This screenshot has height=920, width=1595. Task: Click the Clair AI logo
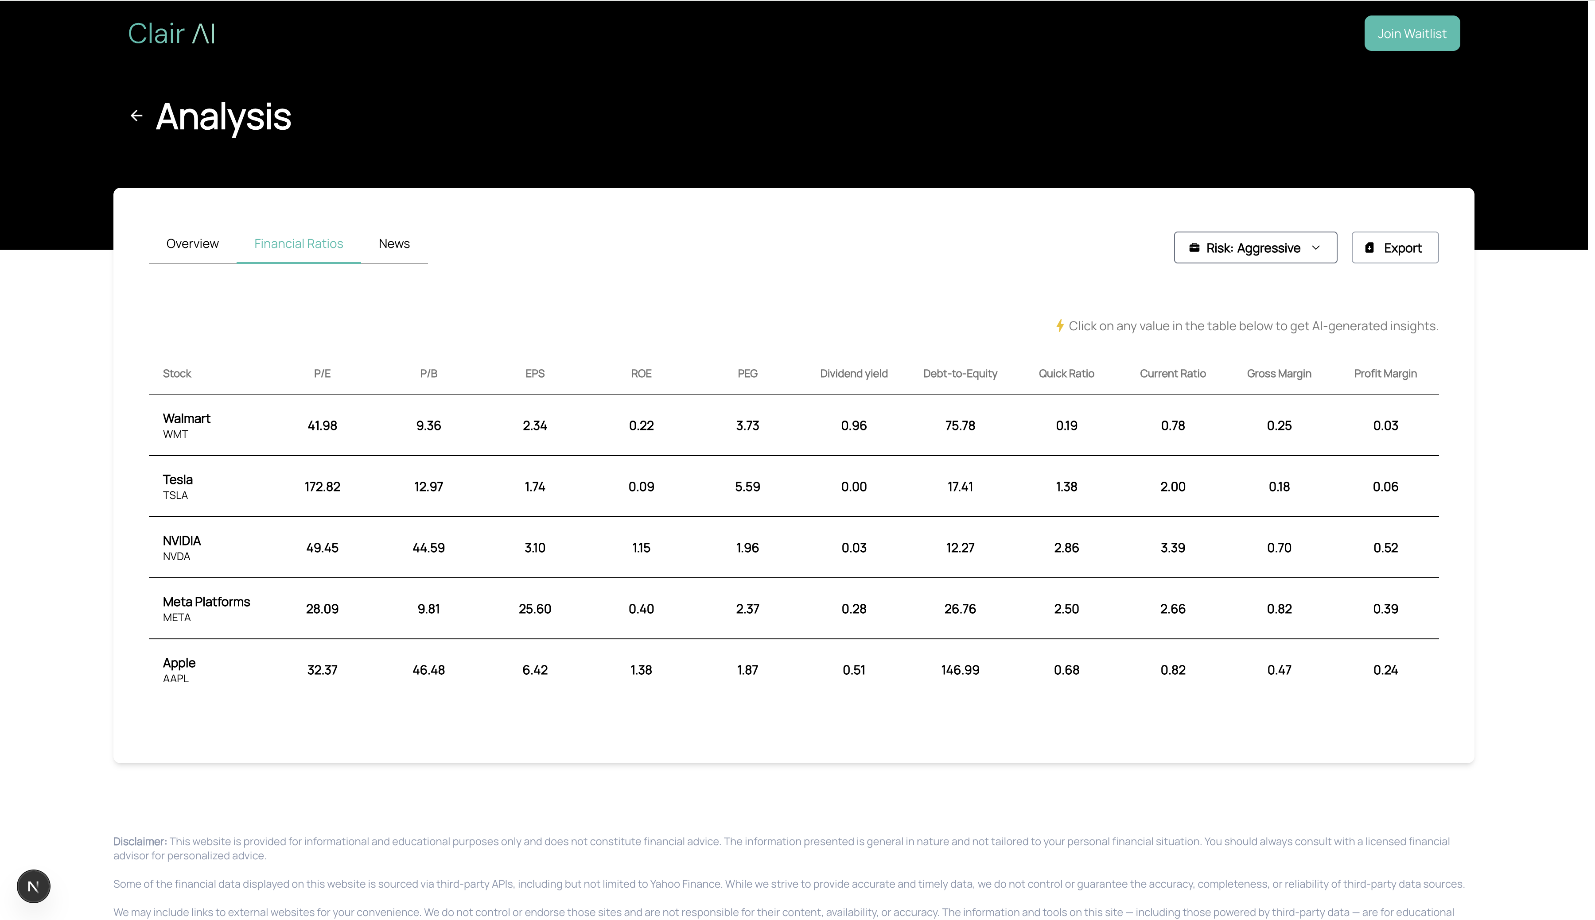[x=172, y=34]
